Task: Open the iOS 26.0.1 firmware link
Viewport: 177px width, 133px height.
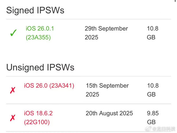Action: point(40,29)
